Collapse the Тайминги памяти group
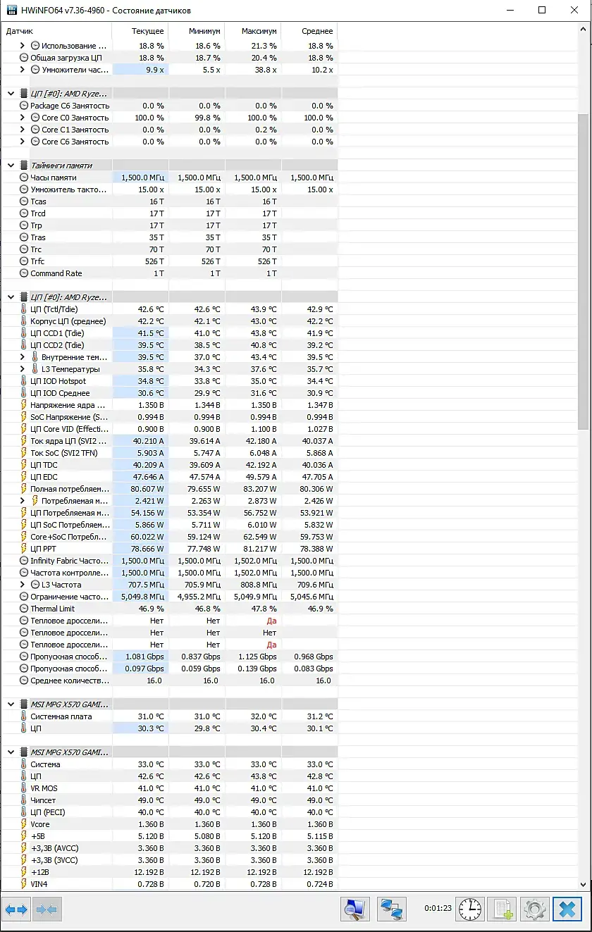This screenshot has height=932, width=592. [x=11, y=166]
